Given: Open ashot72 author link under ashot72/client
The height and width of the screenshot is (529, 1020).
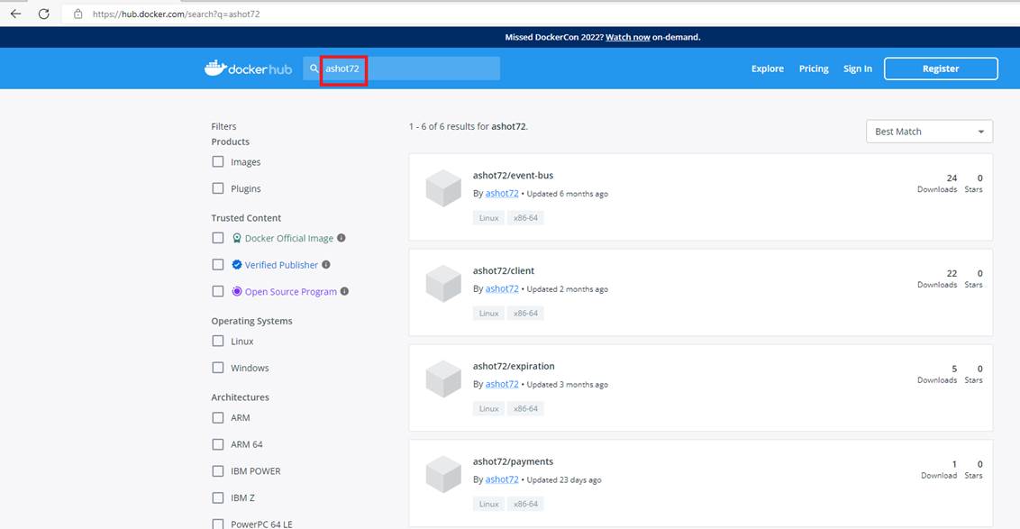Looking at the screenshot, I should [x=502, y=289].
